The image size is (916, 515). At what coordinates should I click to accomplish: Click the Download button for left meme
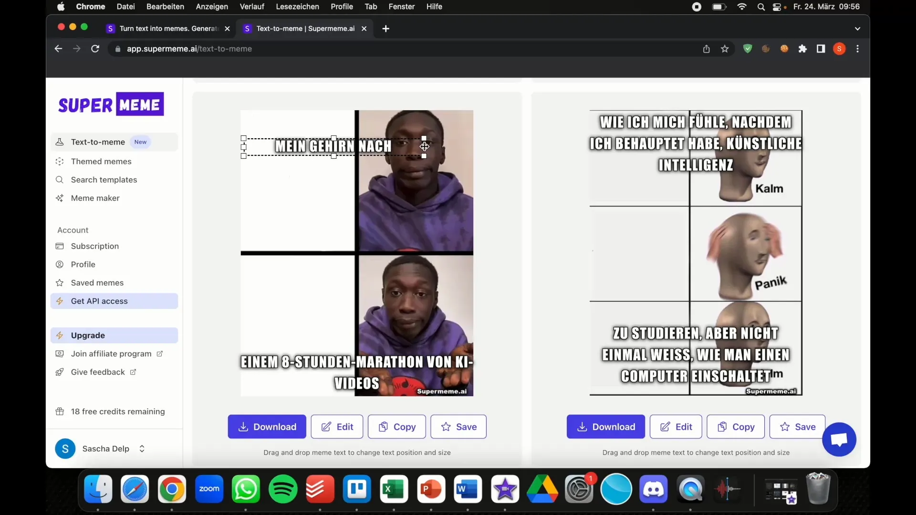pos(267,426)
